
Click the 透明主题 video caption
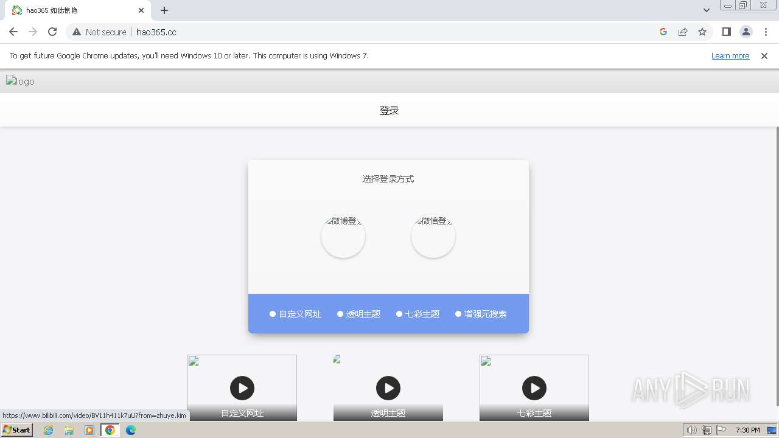pyautogui.click(x=388, y=413)
